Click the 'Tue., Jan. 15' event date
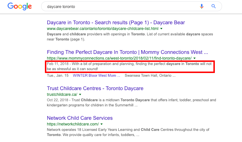The height and width of the screenshot is (142, 242). pos(58,76)
